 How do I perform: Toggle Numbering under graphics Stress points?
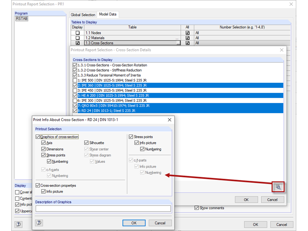tap(49, 161)
